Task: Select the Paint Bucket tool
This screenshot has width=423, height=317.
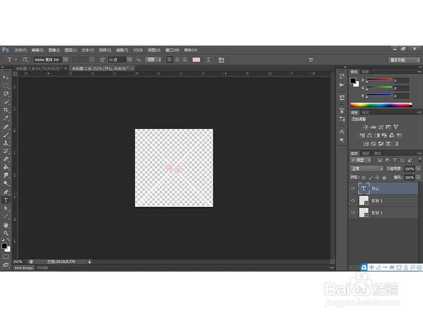Action: click(6, 167)
